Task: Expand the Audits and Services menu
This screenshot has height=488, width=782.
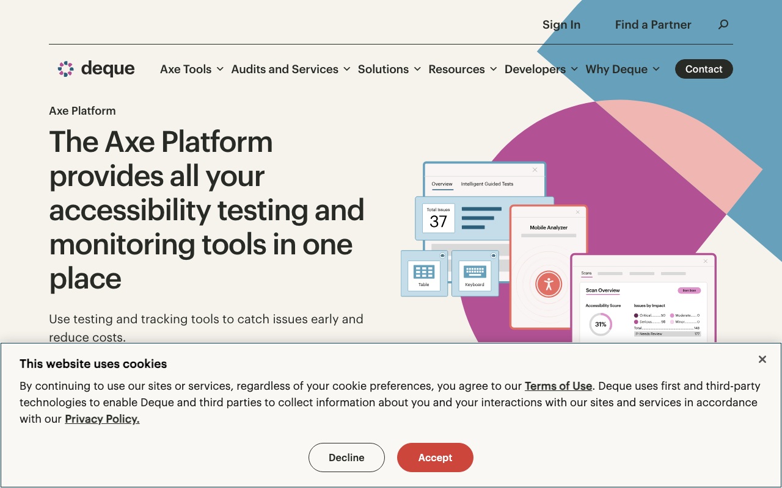Action: point(291,69)
